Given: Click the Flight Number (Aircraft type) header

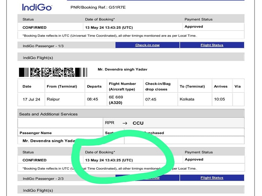Looking at the screenshot, I should [x=122, y=87].
